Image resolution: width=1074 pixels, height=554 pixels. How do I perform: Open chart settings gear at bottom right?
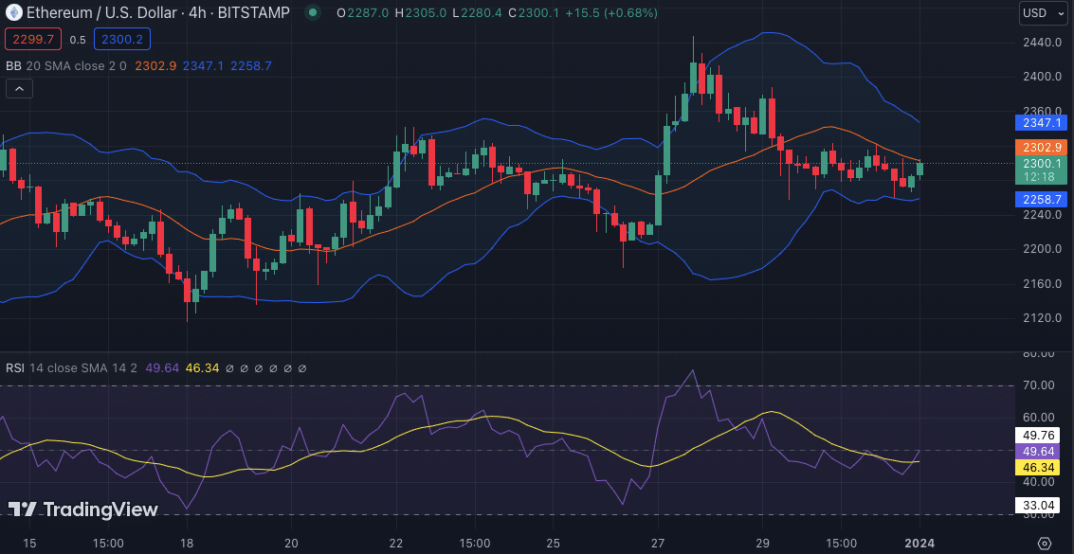[x=1045, y=544]
